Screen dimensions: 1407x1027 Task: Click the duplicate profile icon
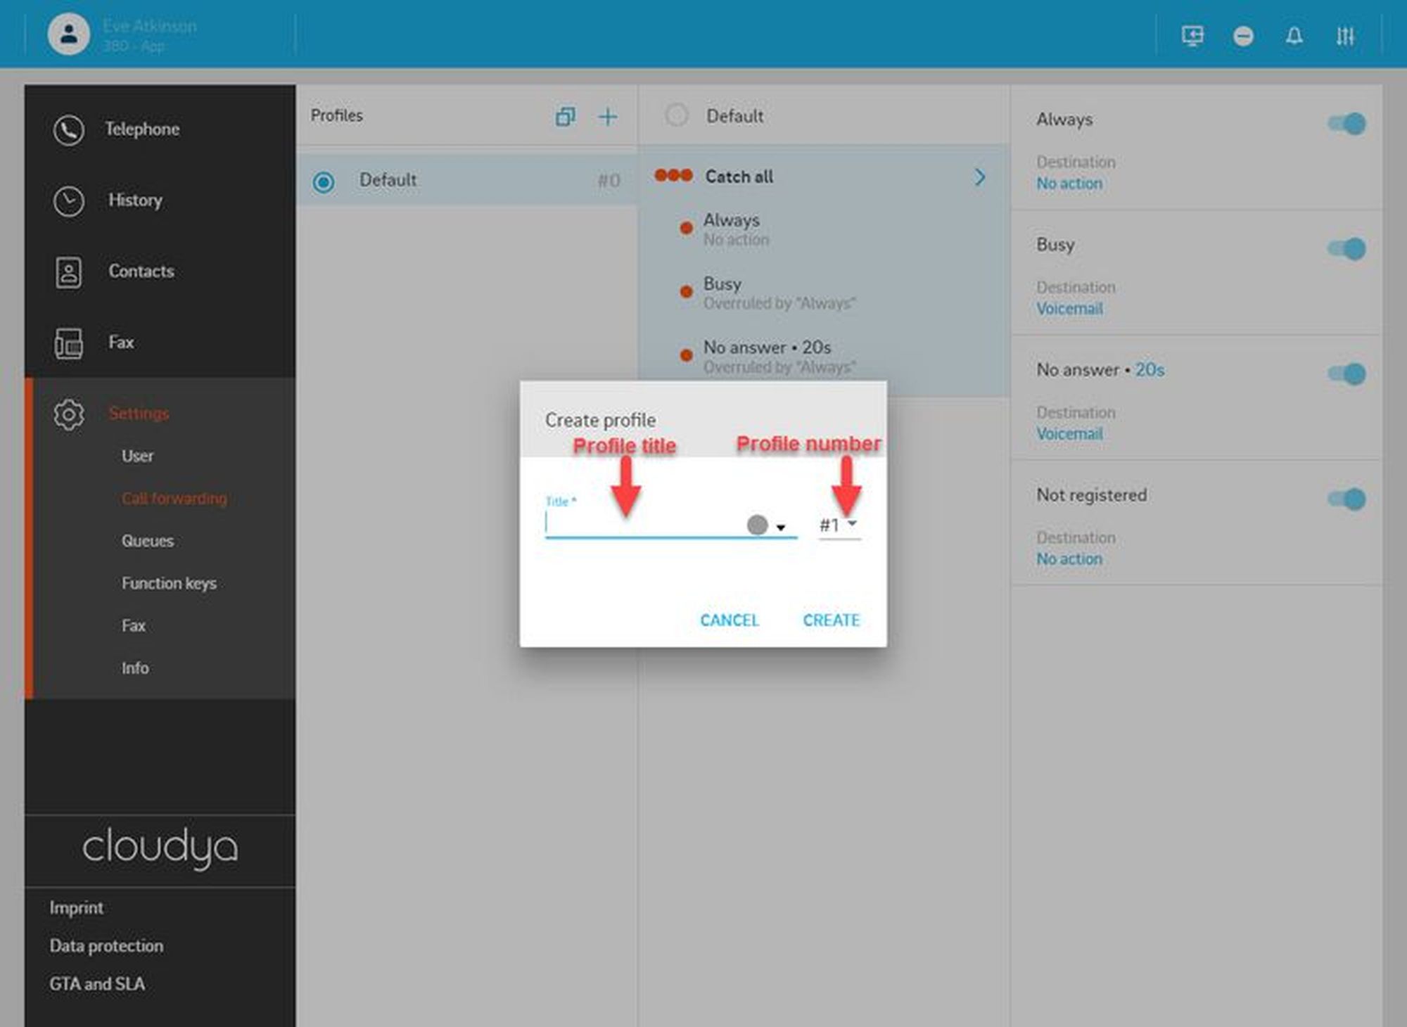566,117
